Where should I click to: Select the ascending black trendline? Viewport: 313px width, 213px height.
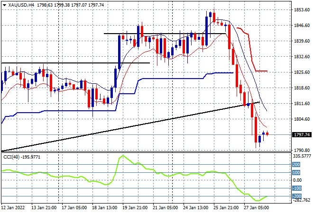tap(130, 127)
